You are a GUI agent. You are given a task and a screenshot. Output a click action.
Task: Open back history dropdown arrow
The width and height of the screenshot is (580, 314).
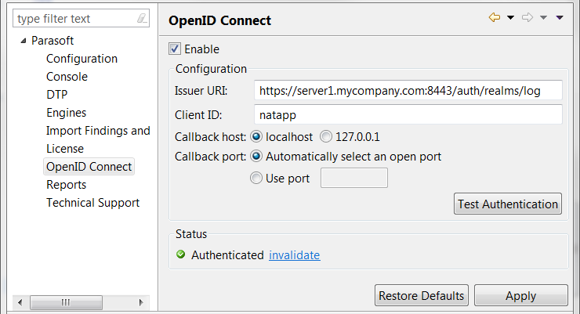coord(510,18)
